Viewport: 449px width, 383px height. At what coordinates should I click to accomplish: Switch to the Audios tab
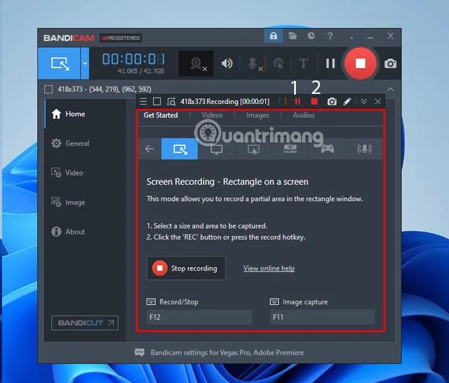click(x=304, y=115)
